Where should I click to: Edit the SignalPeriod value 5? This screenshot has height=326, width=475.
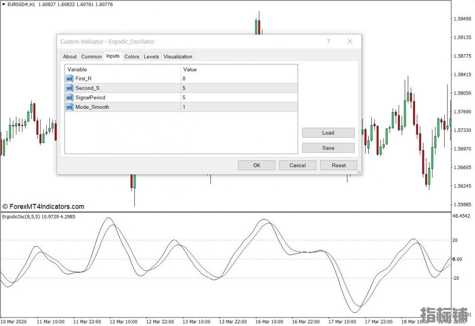point(239,98)
